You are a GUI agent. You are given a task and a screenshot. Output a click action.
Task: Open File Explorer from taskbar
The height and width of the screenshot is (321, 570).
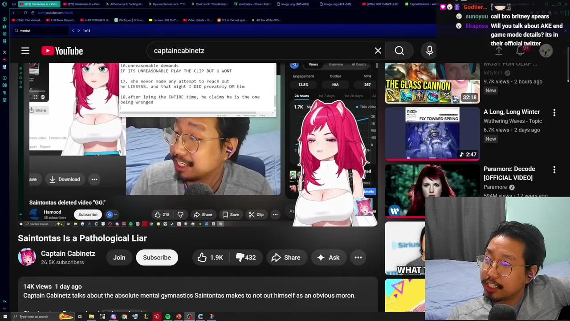coord(91,317)
